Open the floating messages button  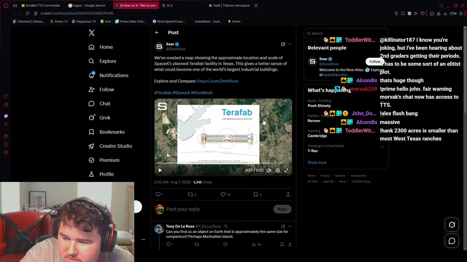click(x=452, y=241)
